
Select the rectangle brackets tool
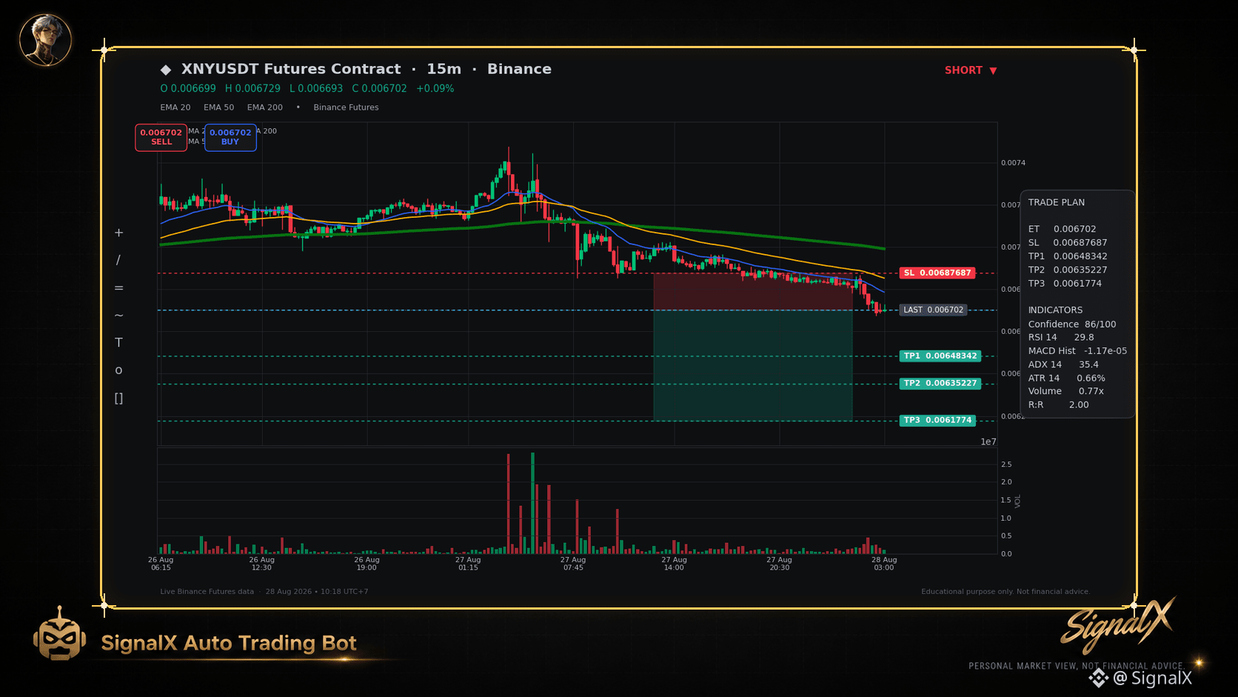(118, 398)
